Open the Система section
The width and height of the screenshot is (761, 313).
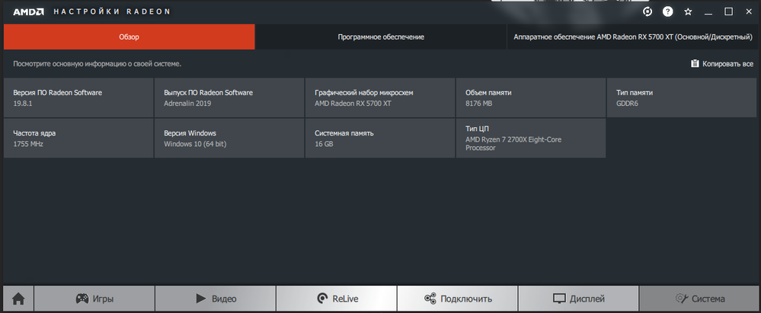(699, 299)
